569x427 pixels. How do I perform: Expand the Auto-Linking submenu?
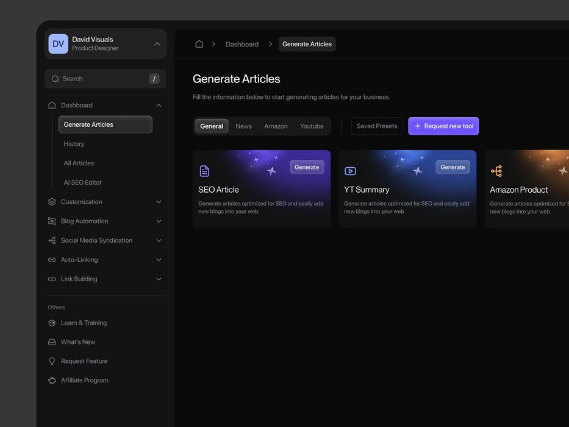point(159,260)
